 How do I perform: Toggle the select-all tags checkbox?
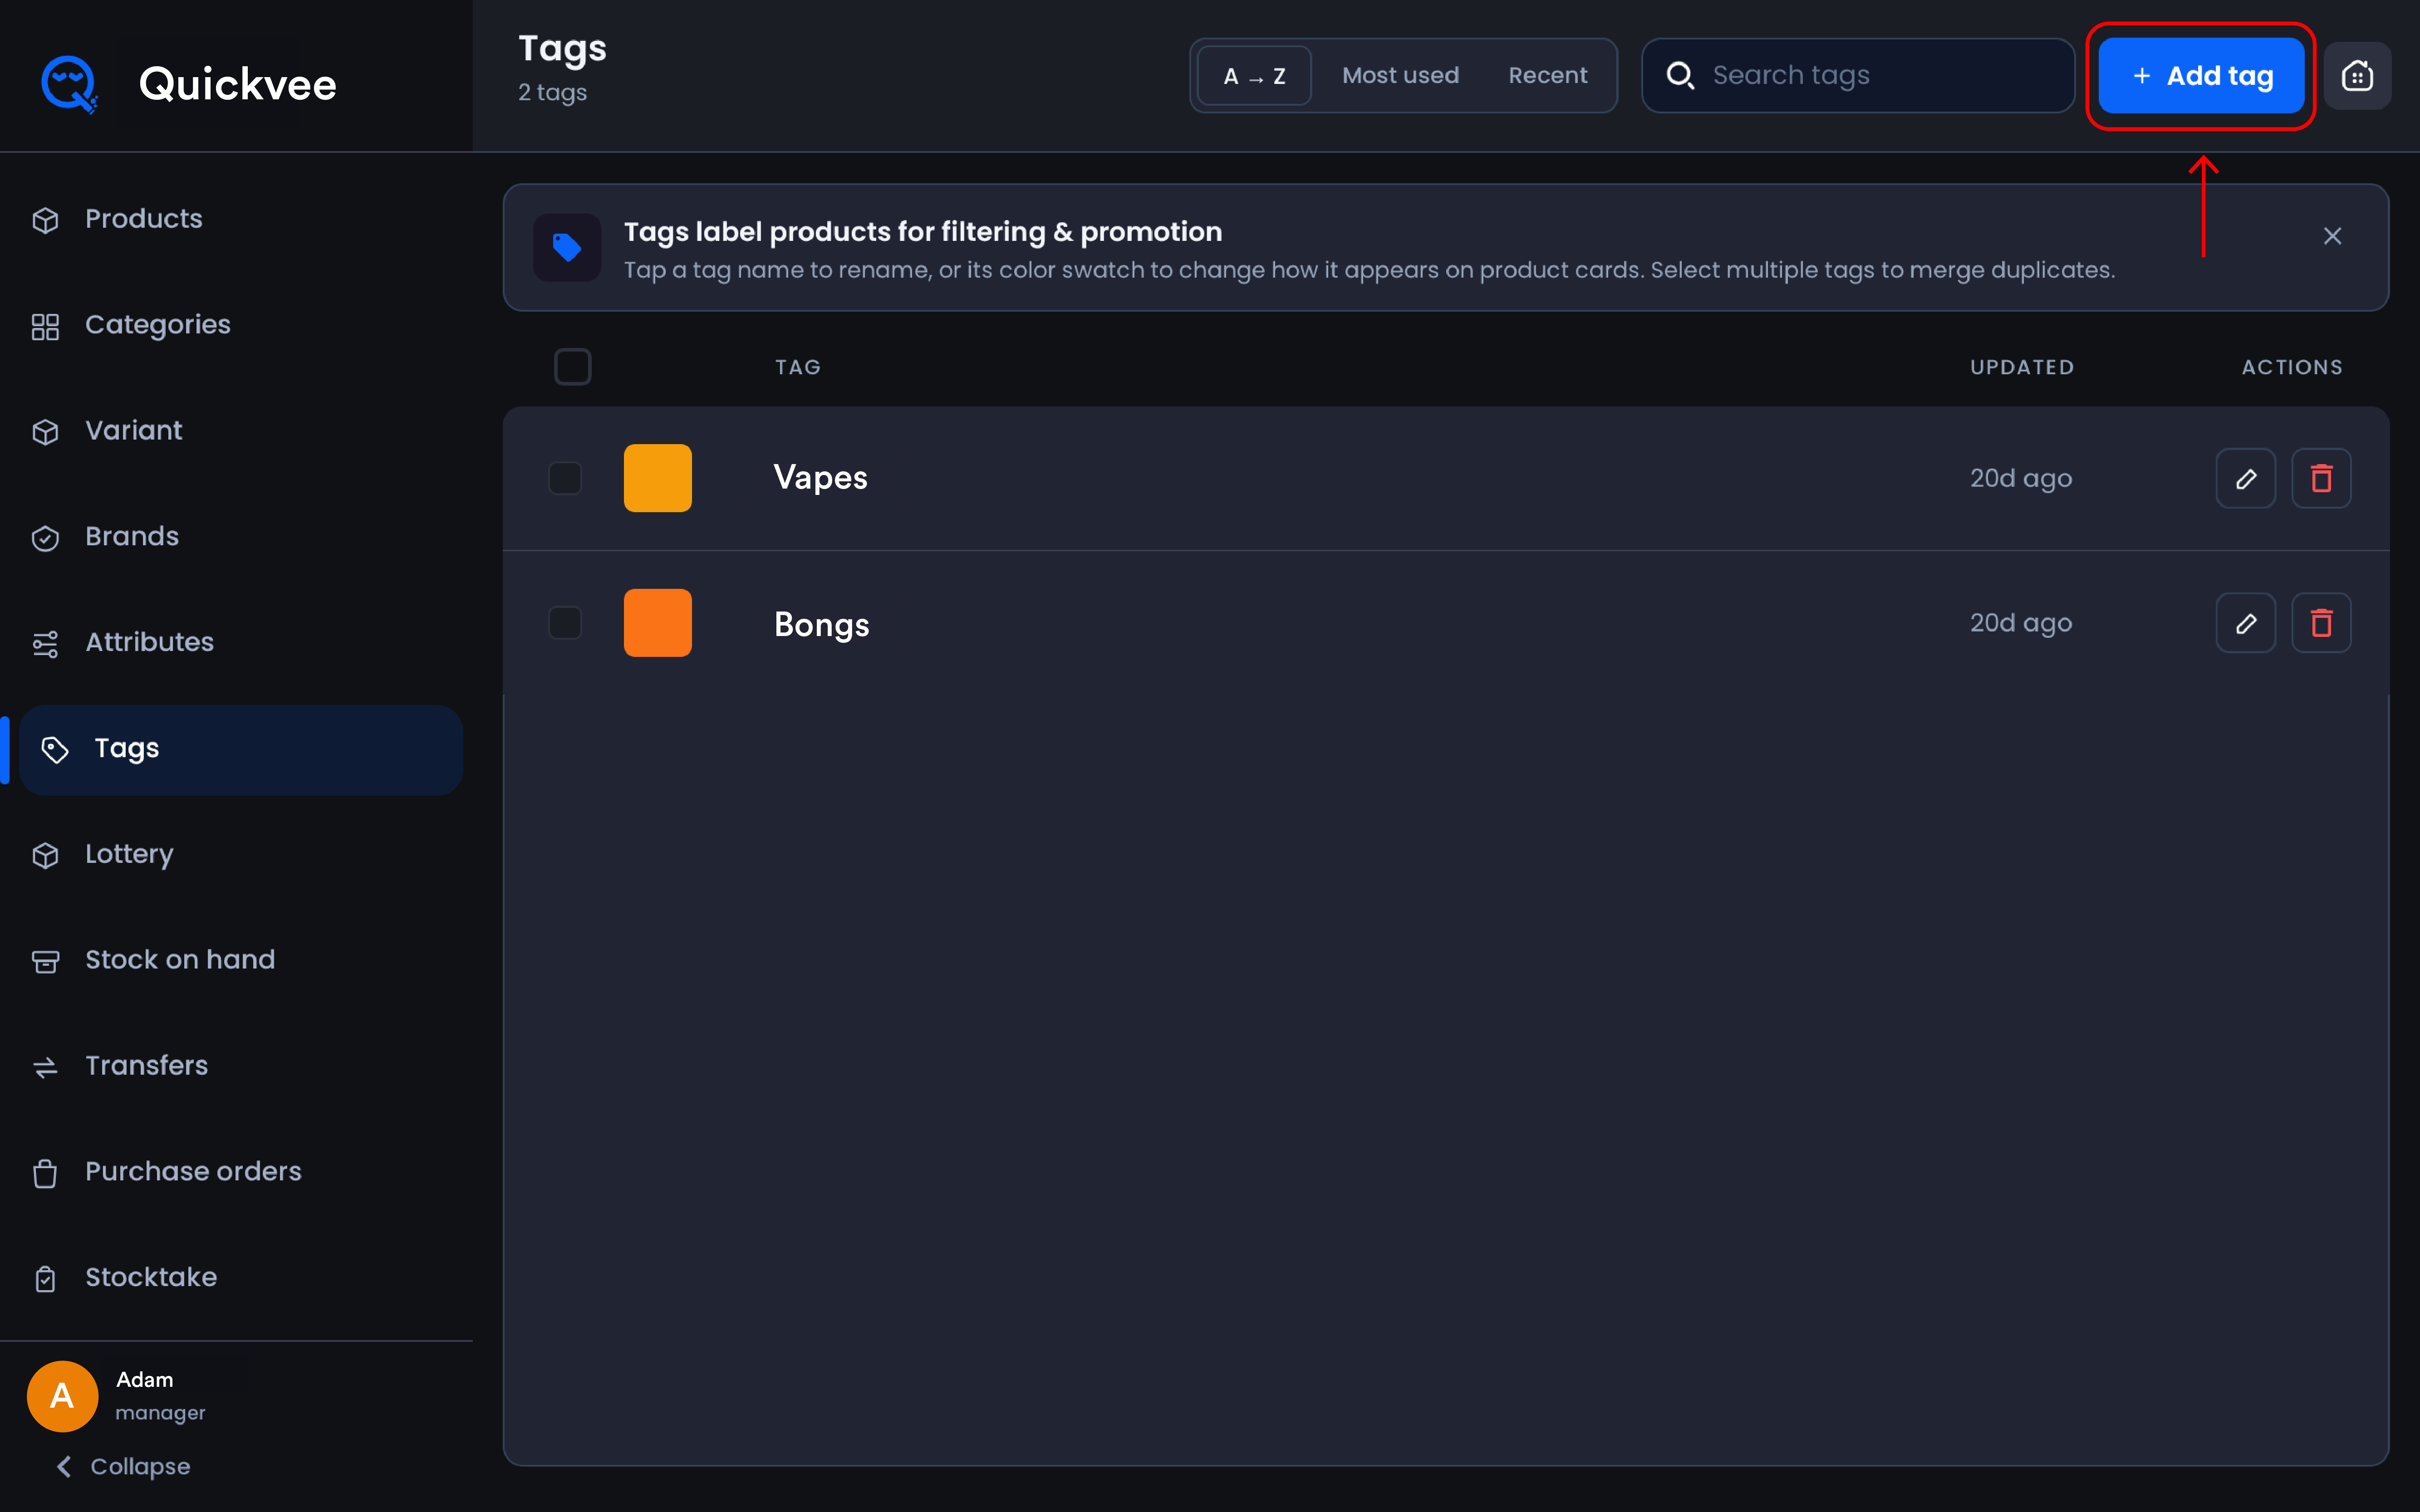572,367
